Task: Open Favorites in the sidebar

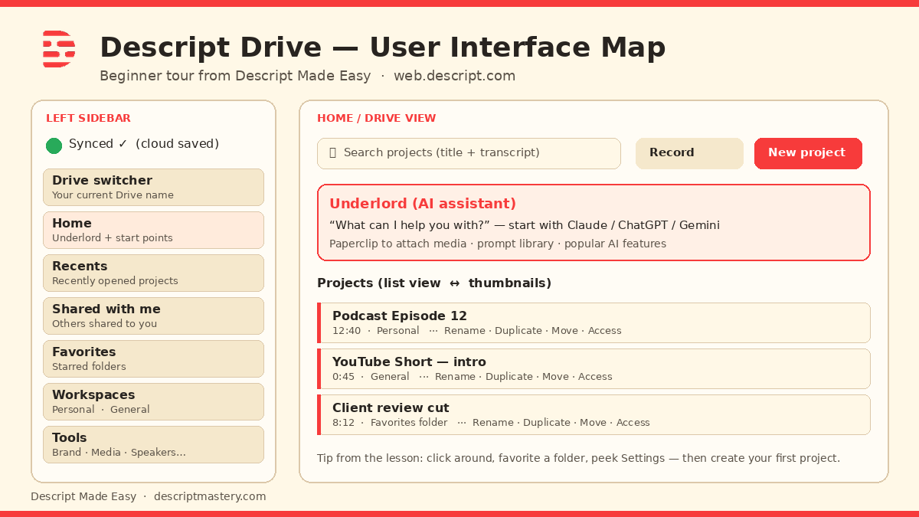Action: click(153, 358)
